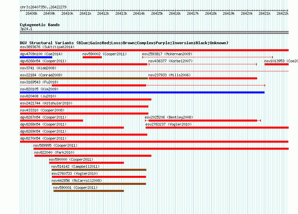The width and height of the screenshot is (298, 214).
Task: Open esv2760733 (Vogler2010) variant label
Action: tap(75, 173)
